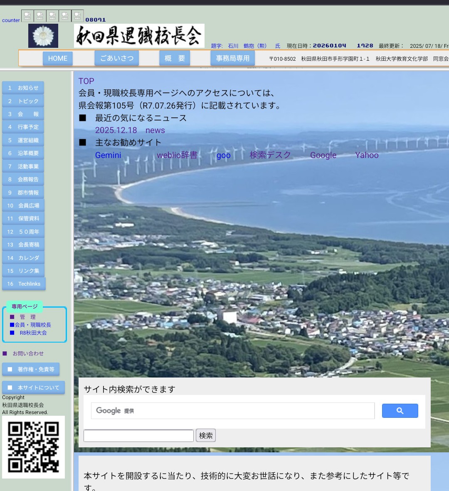This screenshot has width=449, height=491.
Task: Open the Techlinks sidebar entry
Action: point(24,284)
